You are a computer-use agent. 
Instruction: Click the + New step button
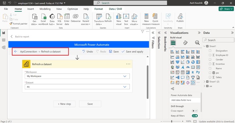64,104
